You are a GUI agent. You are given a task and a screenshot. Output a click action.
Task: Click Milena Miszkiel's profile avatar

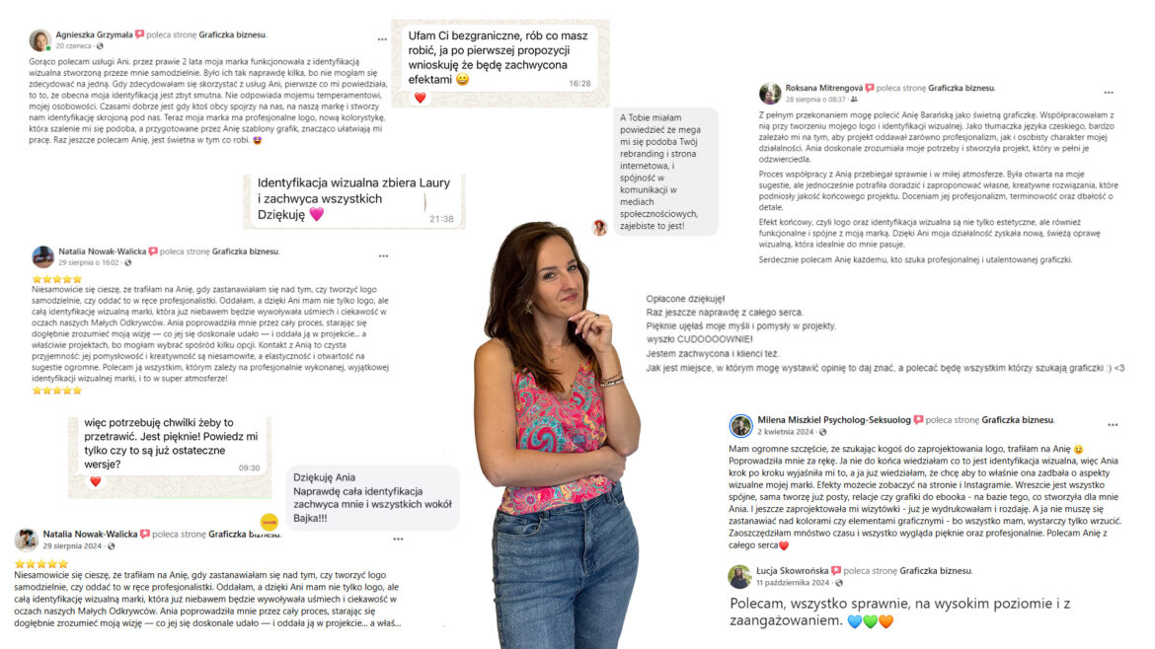pos(740,425)
